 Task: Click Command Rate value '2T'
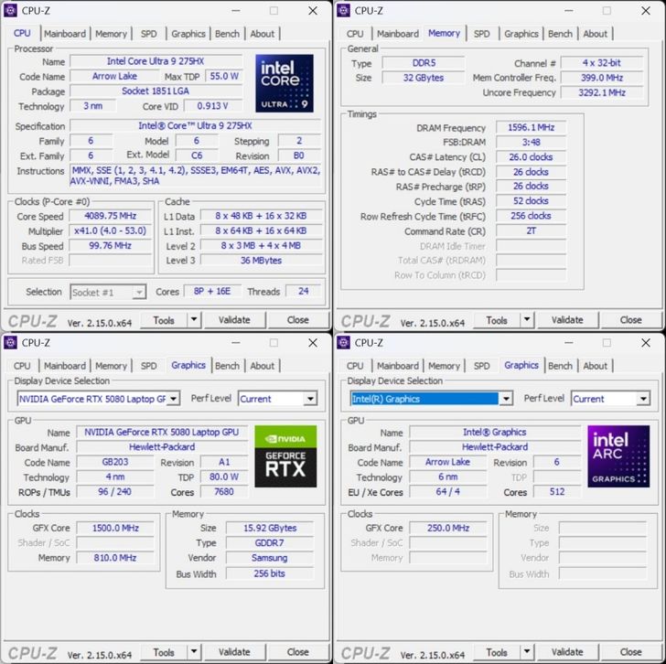click(x=531, y=231)
